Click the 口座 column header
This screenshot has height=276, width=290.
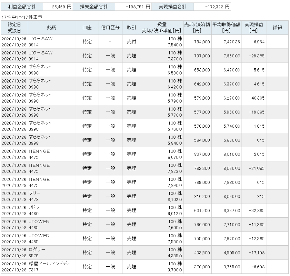[87, 28]
